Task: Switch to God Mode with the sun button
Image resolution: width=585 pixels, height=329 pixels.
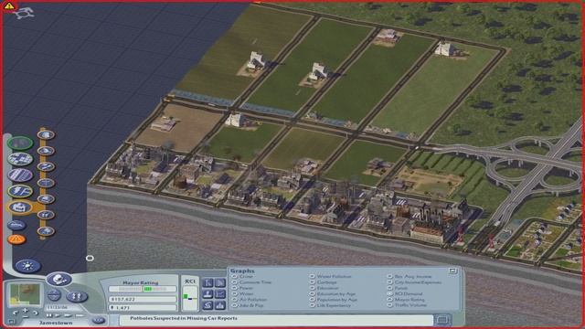Action: [28, 266]
